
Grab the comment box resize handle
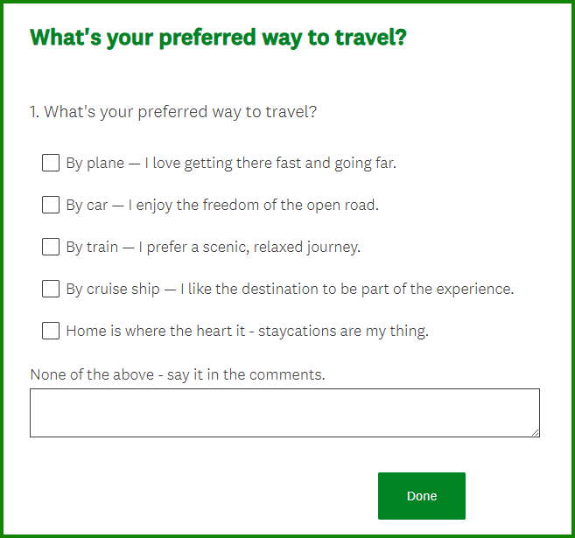[x=535, y=431]
